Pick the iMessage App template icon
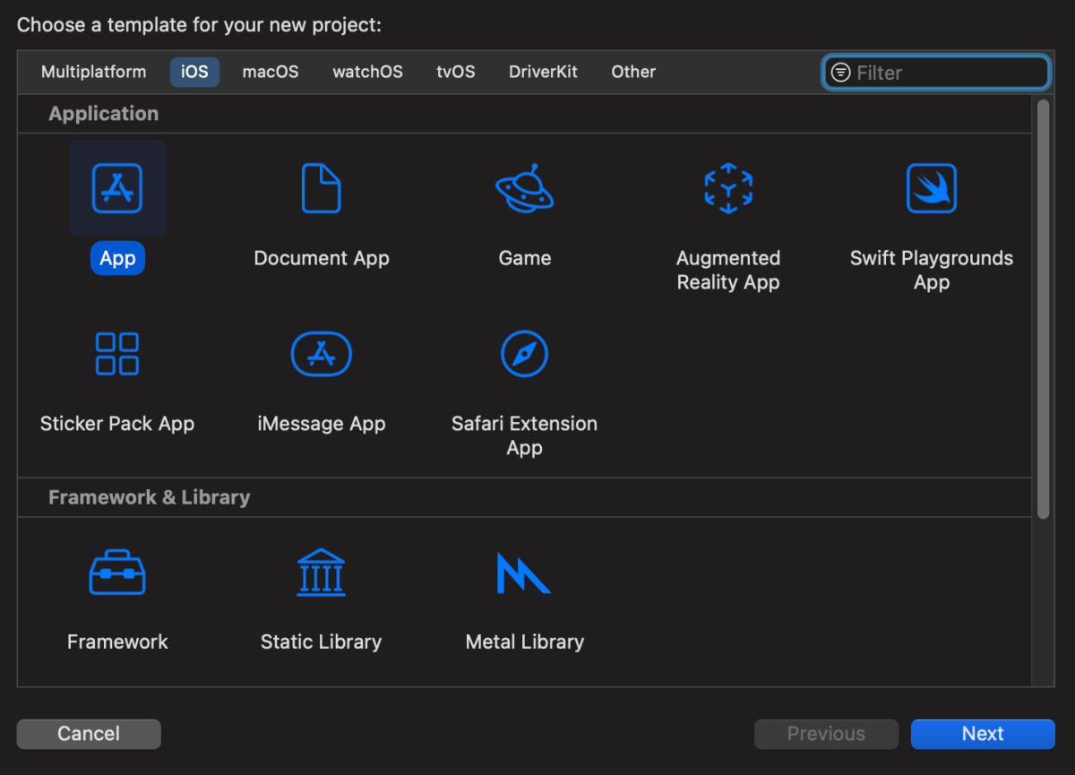 [321, 353]
